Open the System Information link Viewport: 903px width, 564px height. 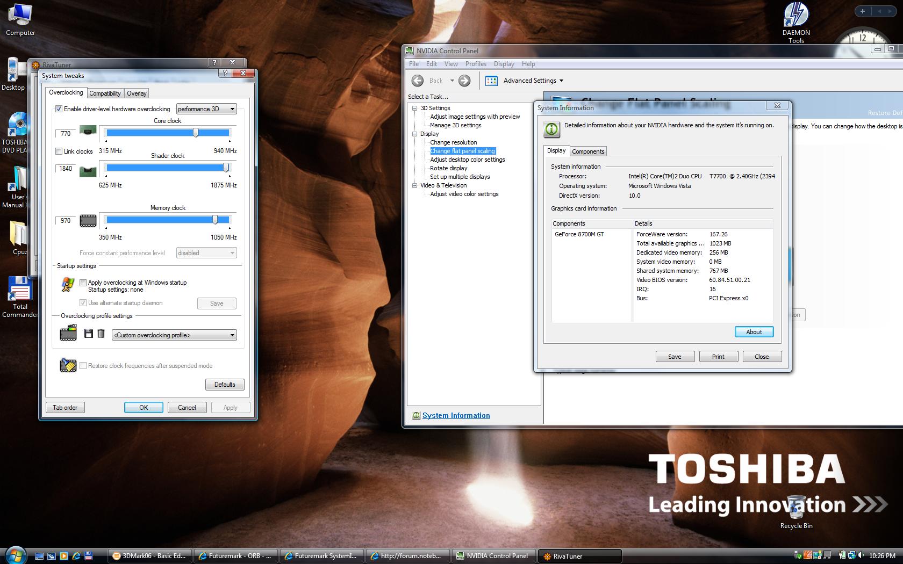(456, 415)
